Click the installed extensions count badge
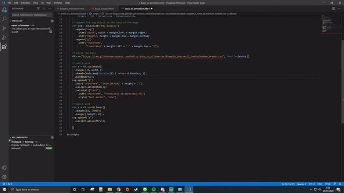This screenshot has width=344, height=193. tap(52, 21)
